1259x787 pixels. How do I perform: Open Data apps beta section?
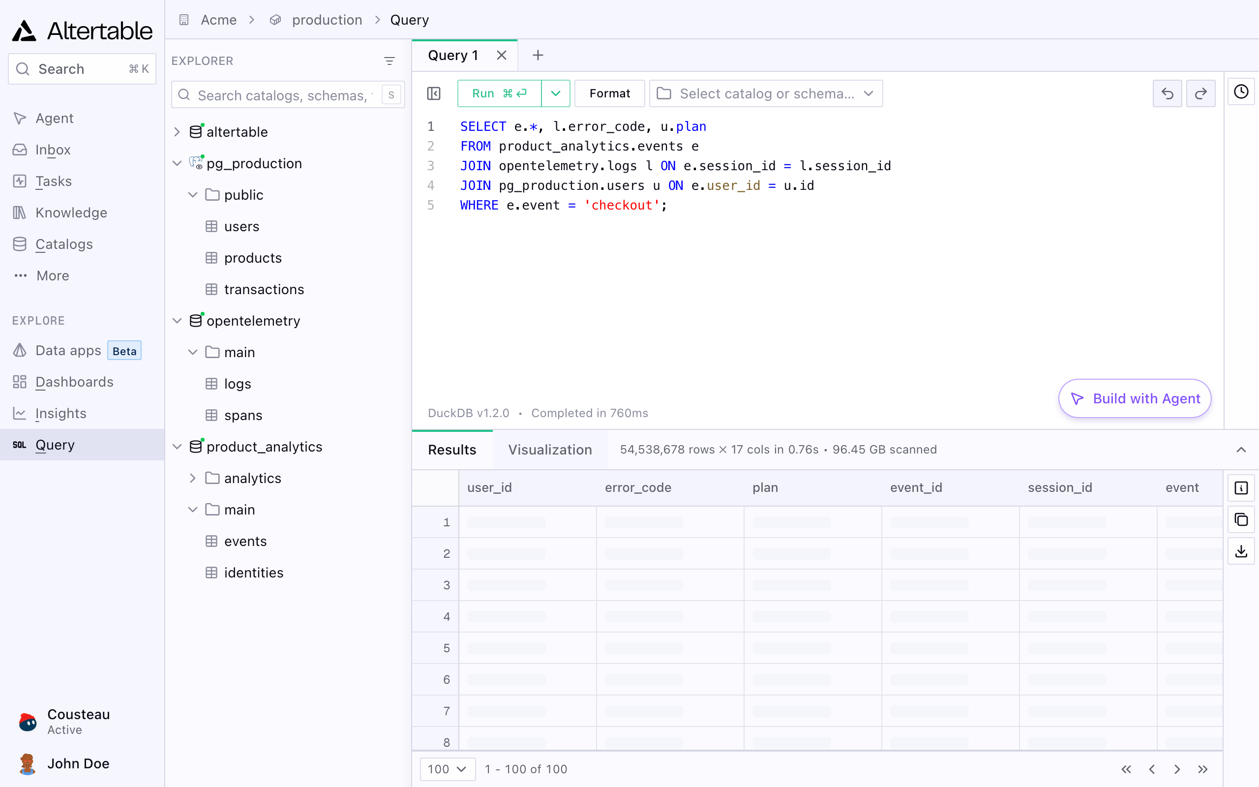pos(82,350)
